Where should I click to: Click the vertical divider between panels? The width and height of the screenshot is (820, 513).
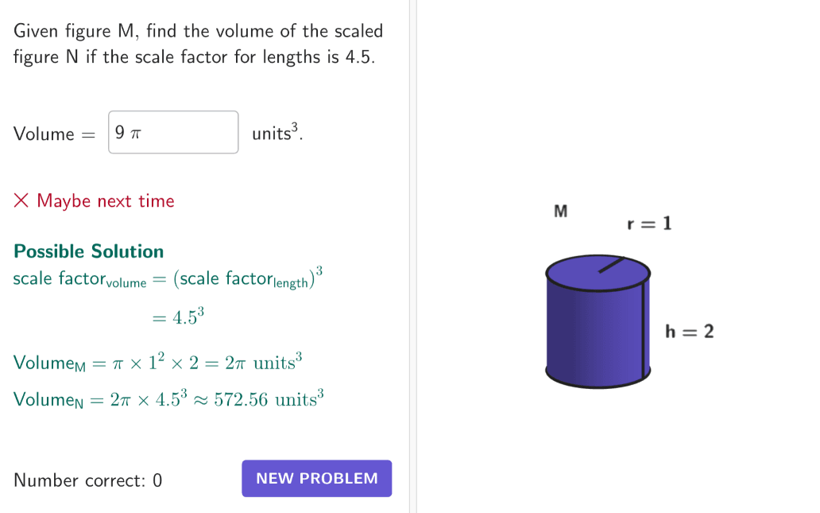[x=413, y=256]
